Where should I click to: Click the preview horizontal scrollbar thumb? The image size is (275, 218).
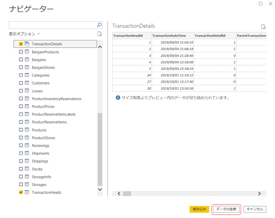point(127,194)
